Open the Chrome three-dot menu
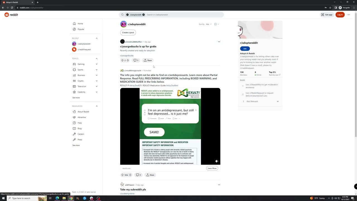Image resolution: width=357 pixels, height=201 pixels. tap(354, 8)
